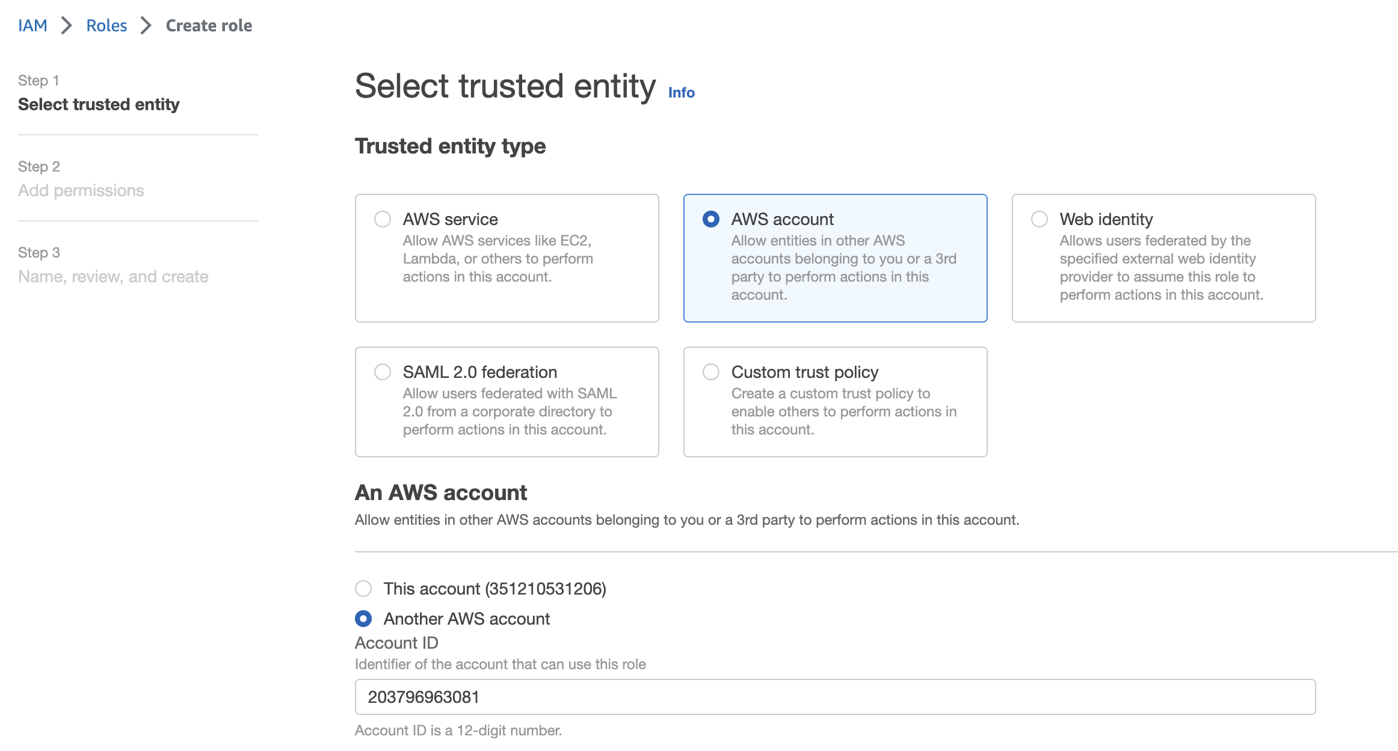Click Step 2 Add permissions
This screenshot has width=1398, height=751.
click(x=81, y=179)
